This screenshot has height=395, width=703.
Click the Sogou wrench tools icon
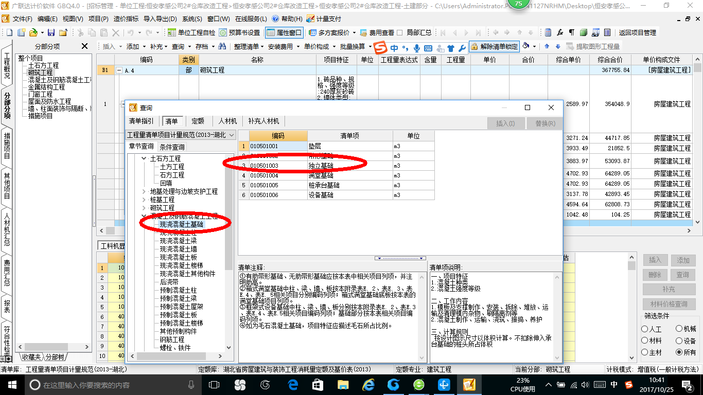pos(462,48)
